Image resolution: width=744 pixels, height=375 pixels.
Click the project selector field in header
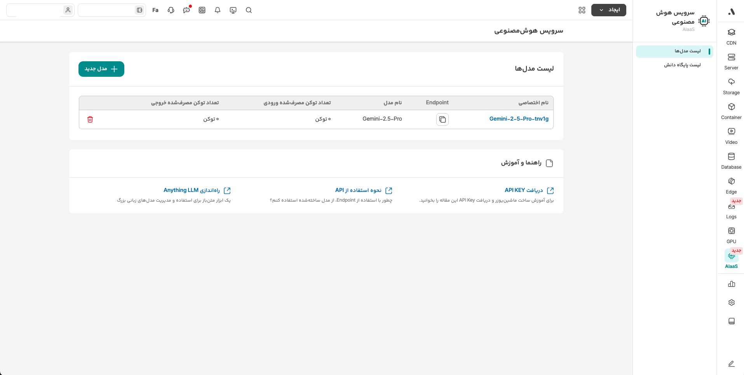click(112, 10)
